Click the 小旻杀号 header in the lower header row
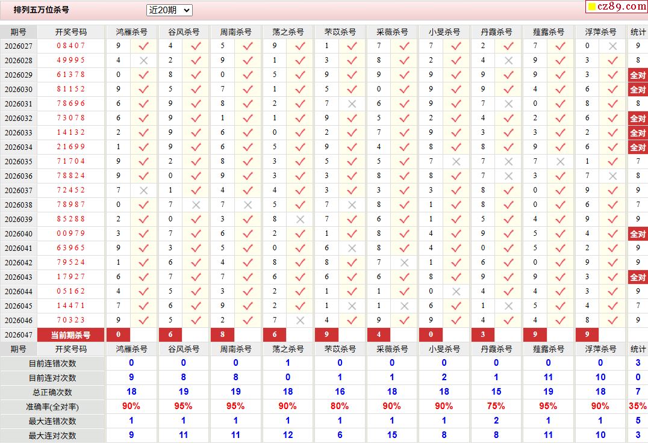Viewport: 648px width, 444px height. click(444, 350)
